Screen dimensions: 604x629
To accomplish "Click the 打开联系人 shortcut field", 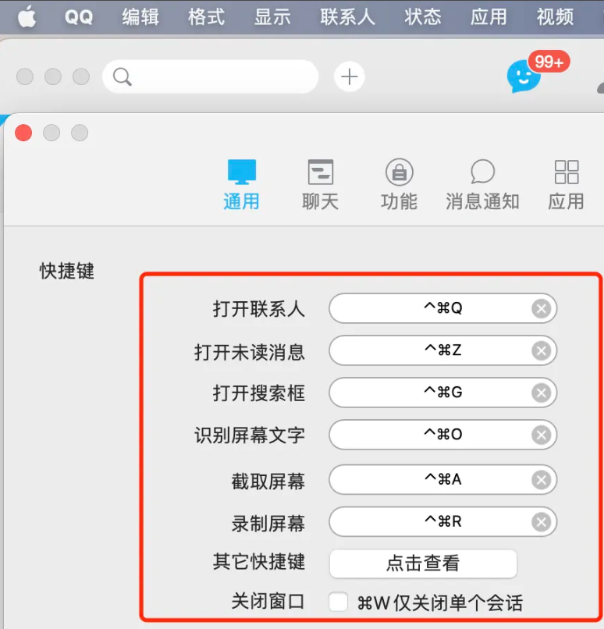I will 442,308.
